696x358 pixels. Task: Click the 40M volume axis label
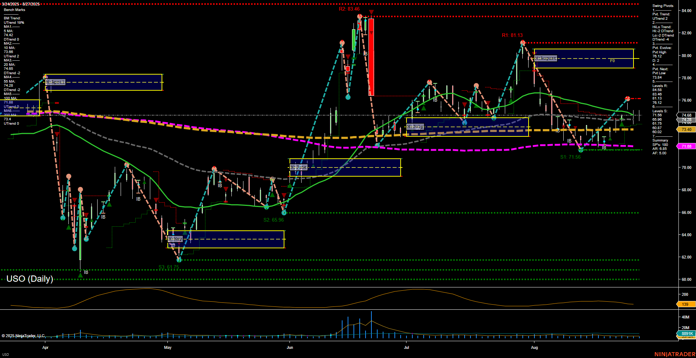685,317
